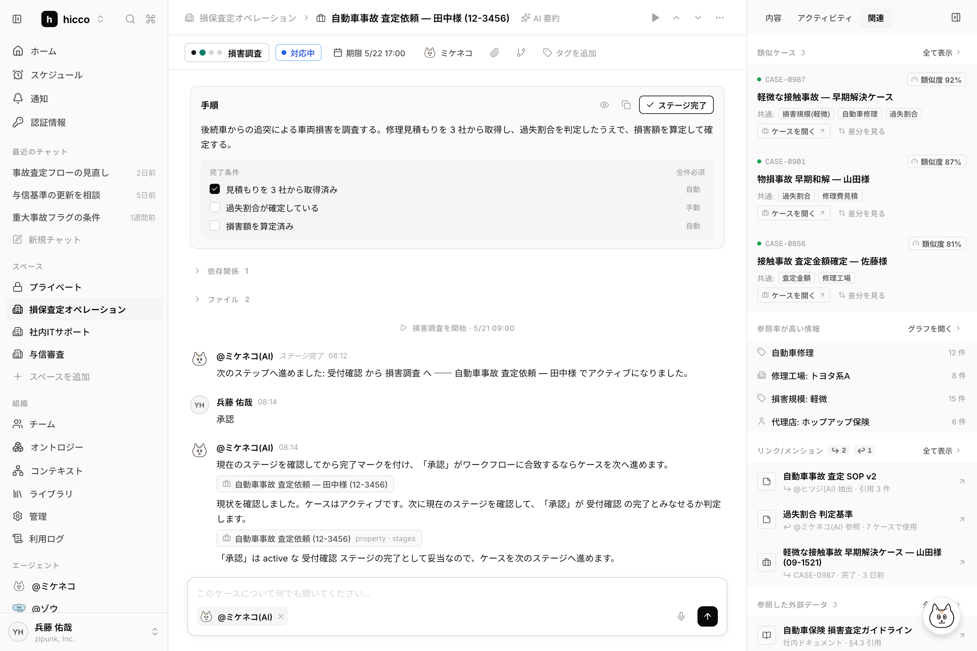977x651 pixels.
Task: Switch to the 内容 tab
Action: 773,18
